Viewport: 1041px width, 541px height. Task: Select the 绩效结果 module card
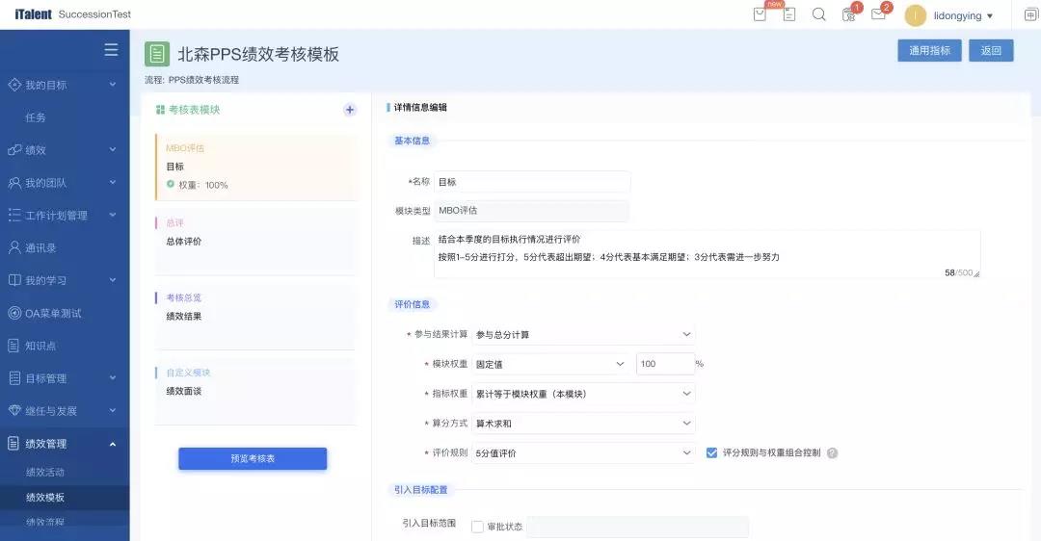(256, 317)
